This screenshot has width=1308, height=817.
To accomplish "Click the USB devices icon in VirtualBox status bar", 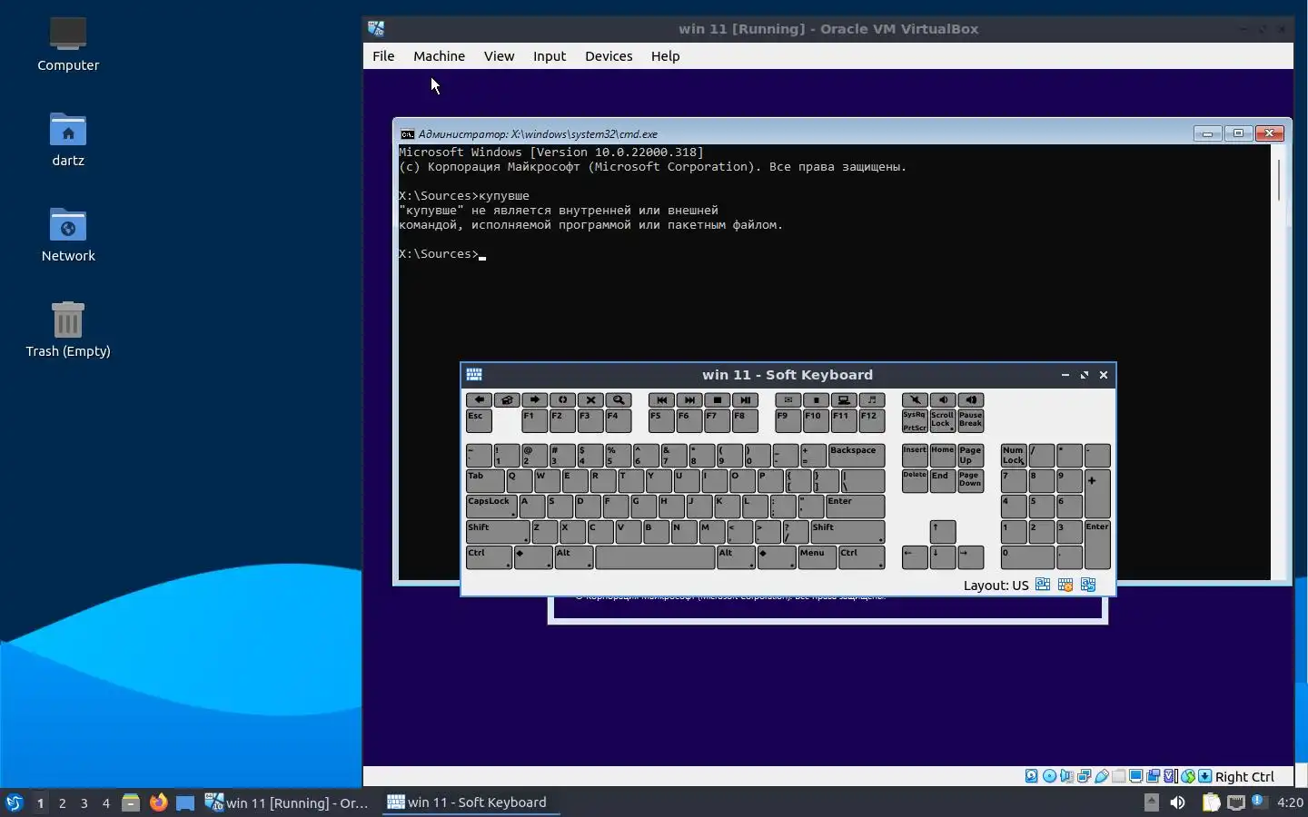I will (x=1101, y=776).
